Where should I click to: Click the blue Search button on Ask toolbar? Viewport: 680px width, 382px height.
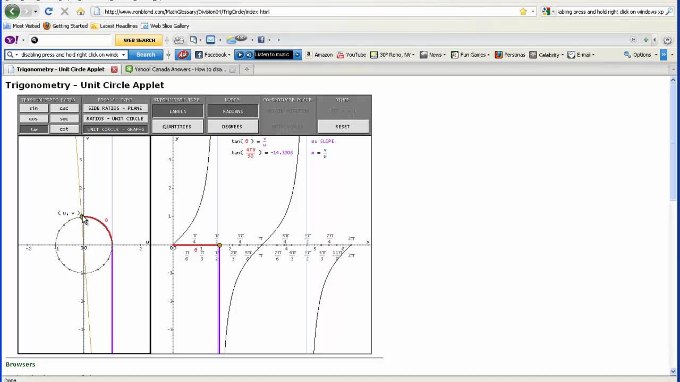[146, 55]
